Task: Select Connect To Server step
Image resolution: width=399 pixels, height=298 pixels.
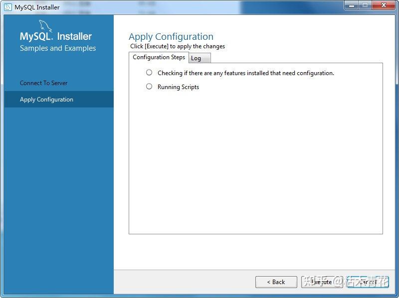Action: click(43, 83)
